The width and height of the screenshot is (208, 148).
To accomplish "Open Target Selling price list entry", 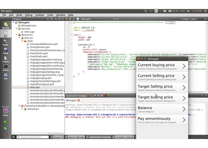I will tap(162, 88).
